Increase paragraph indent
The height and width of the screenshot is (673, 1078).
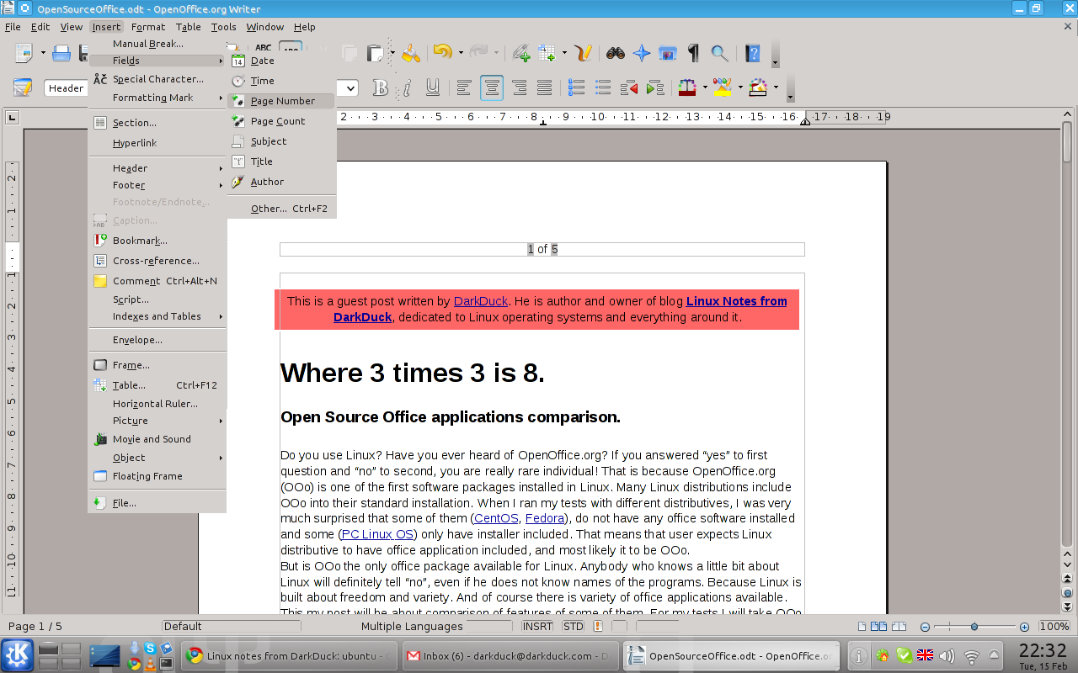[654, 87]
